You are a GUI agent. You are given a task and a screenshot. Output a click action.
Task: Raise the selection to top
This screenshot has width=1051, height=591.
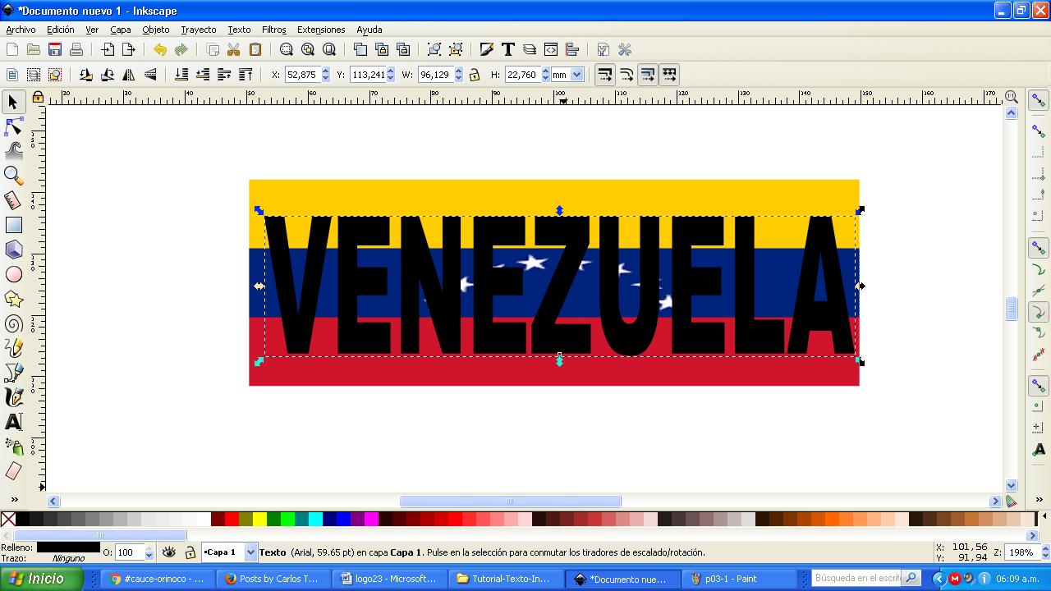(246, 75)
